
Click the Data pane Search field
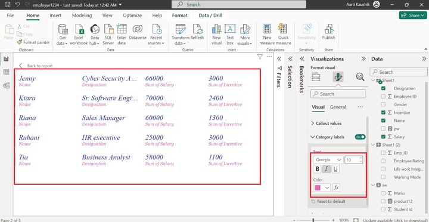[399, 72]
